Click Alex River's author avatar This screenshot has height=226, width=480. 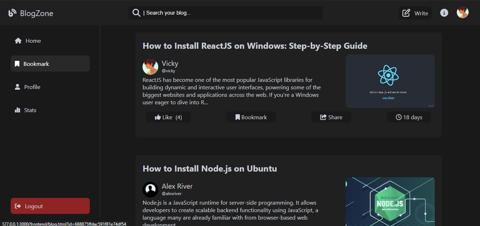pyautogui.click(x=150, y=190)
